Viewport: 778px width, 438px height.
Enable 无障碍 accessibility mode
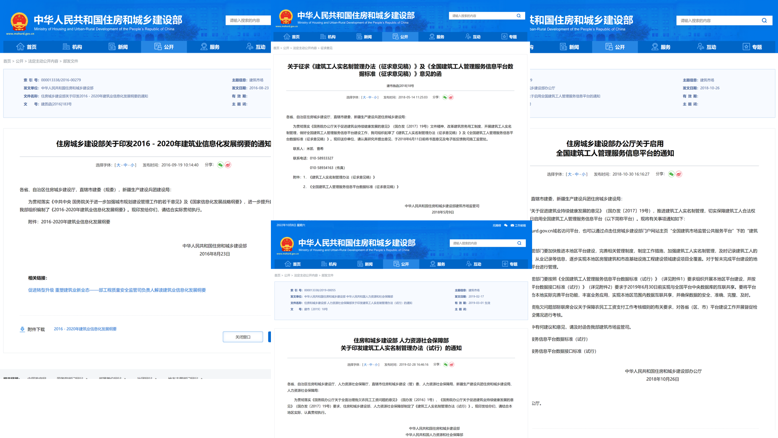click(x=496, y=226)
